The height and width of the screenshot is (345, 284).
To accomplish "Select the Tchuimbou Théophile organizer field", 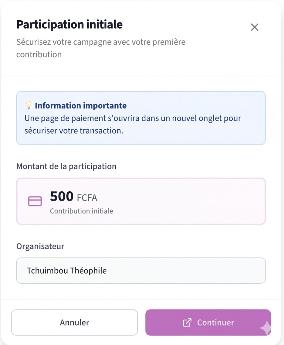I will point(141,271).
